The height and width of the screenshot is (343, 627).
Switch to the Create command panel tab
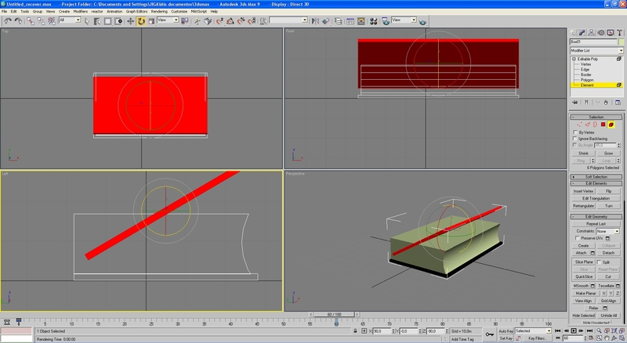[573, 33]
